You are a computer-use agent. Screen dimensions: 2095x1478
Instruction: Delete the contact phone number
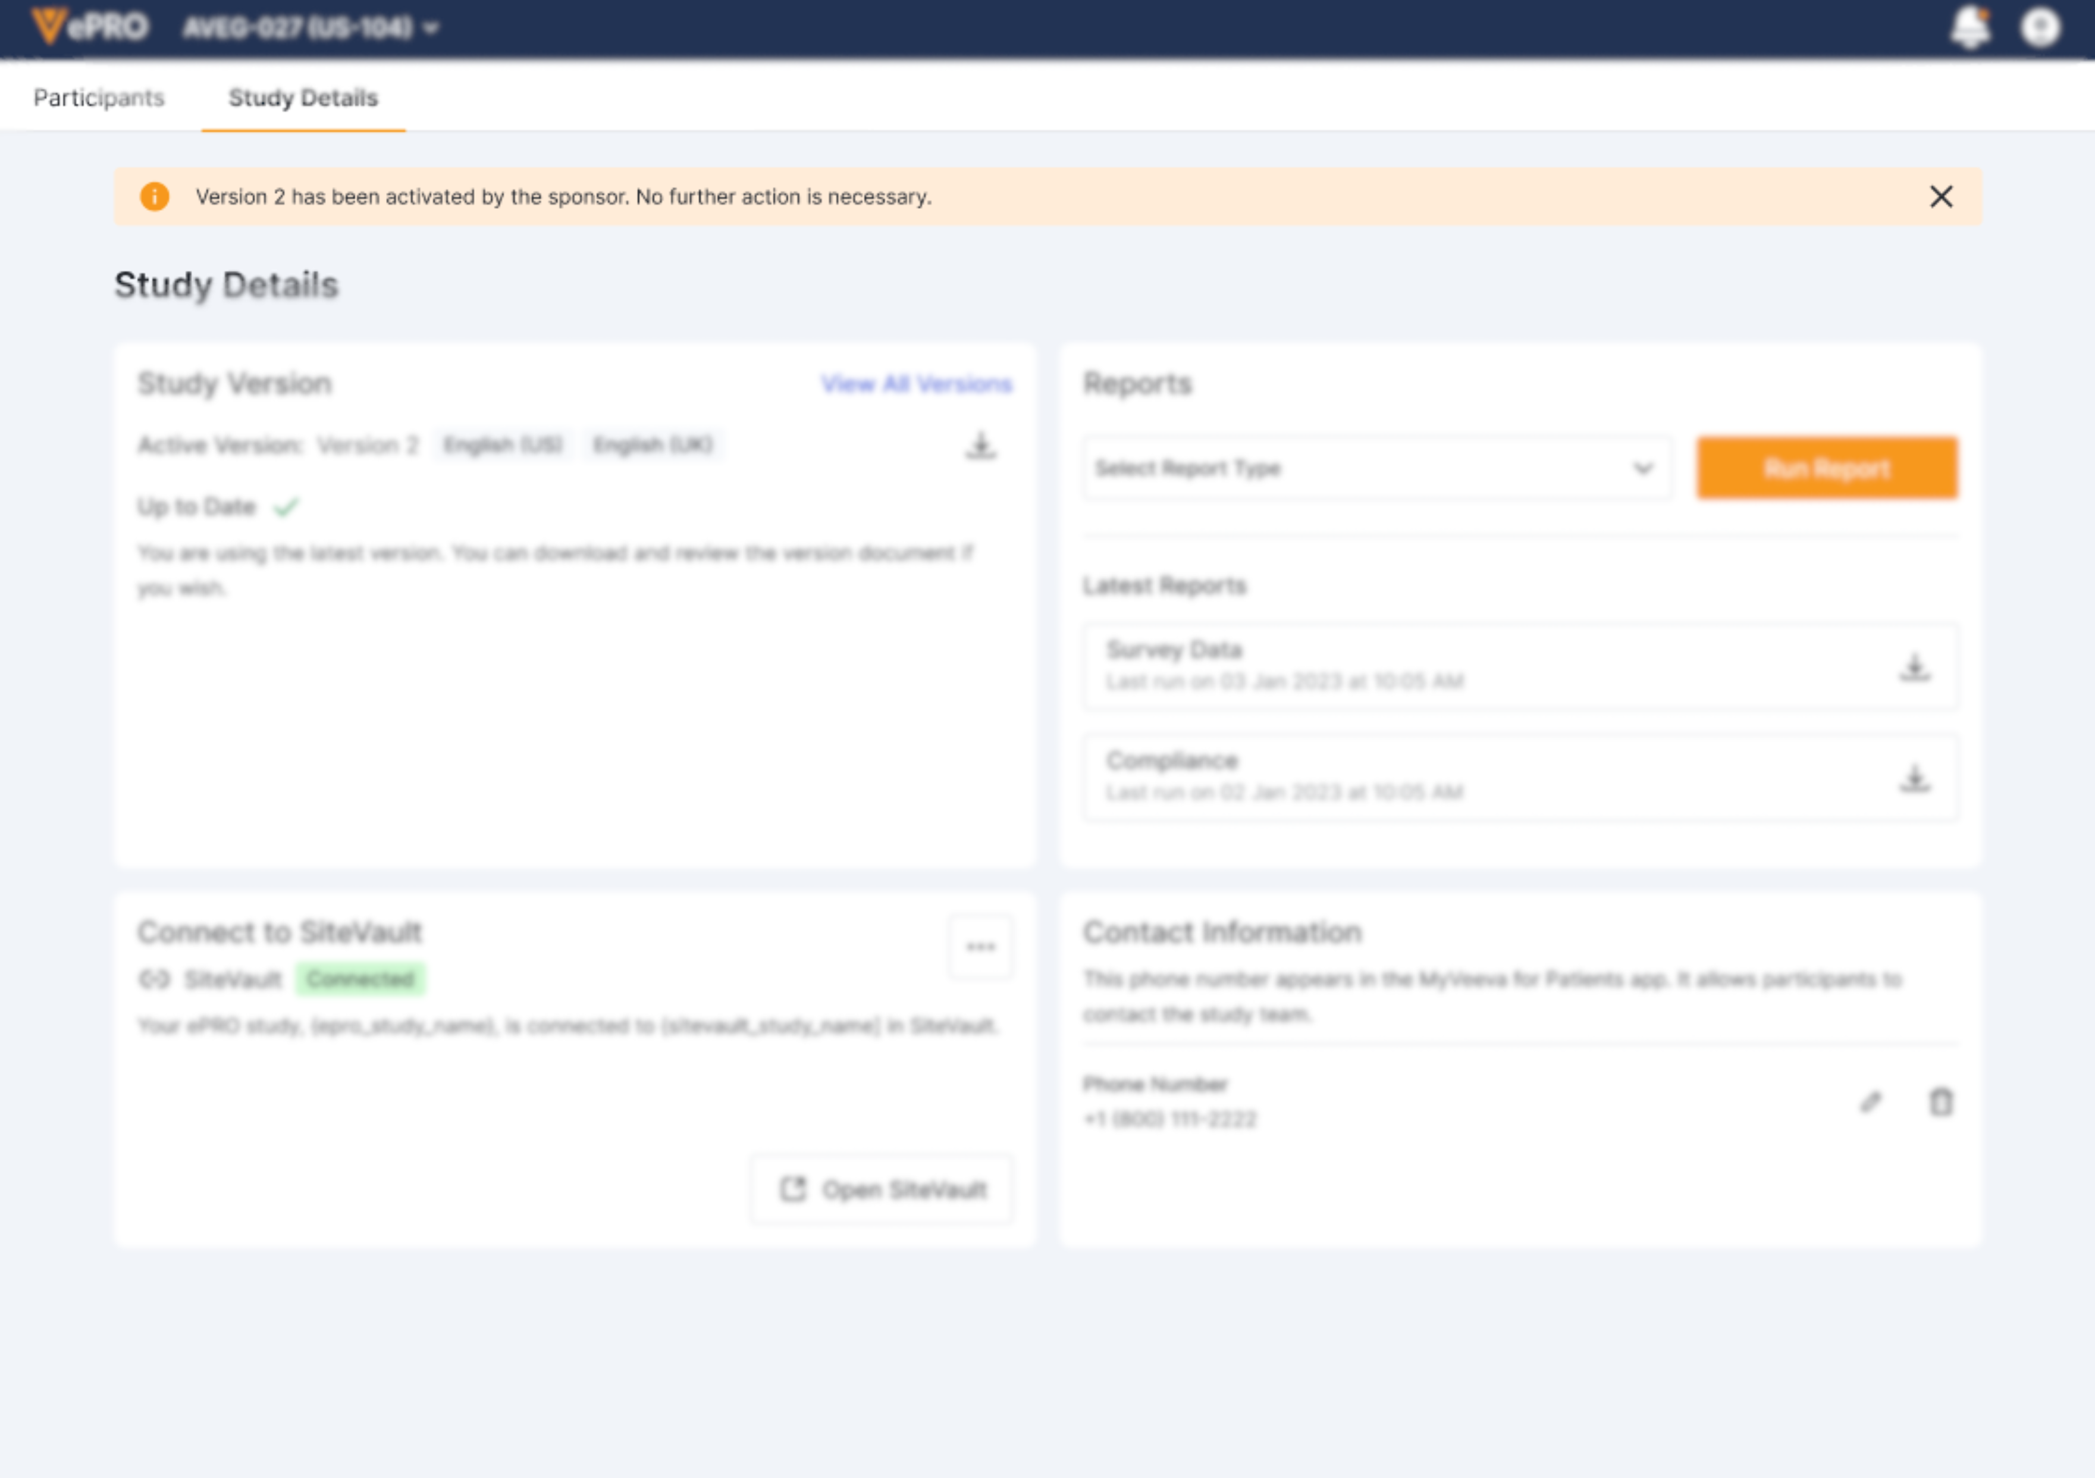pos(1941,1102)
